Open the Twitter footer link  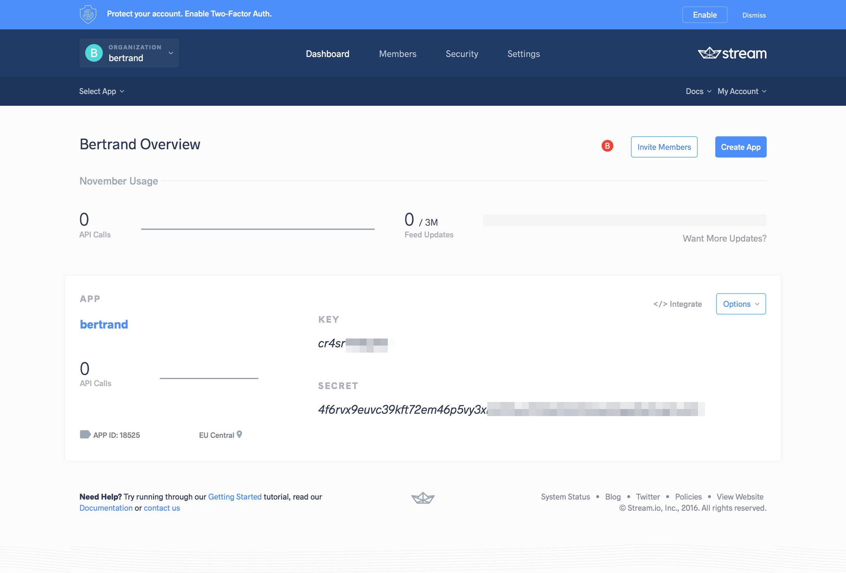tap(648, 497)
